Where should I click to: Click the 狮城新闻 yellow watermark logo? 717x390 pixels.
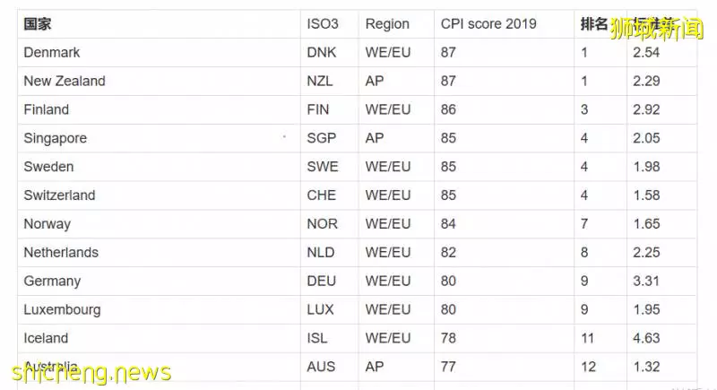coord(657,29)
